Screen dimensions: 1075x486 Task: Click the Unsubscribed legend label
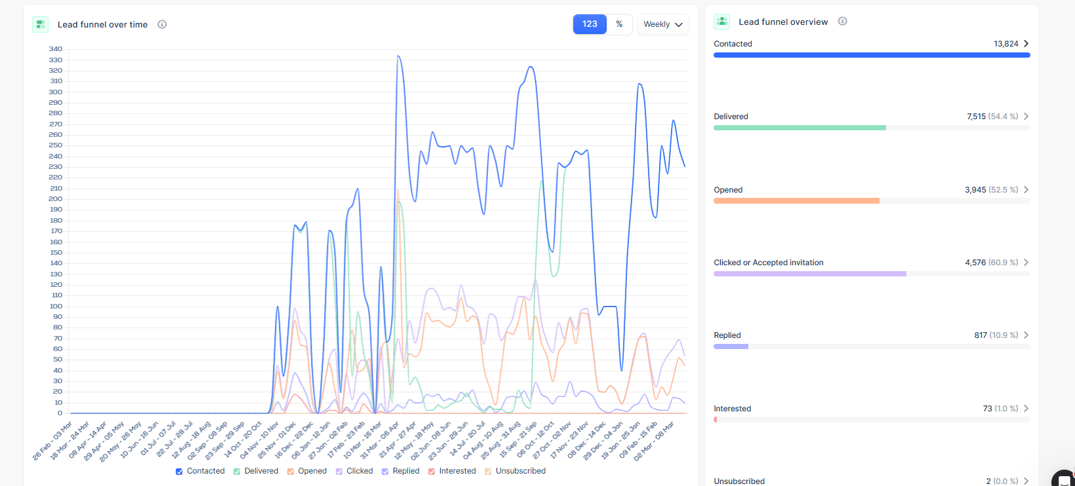pos(520,471)
